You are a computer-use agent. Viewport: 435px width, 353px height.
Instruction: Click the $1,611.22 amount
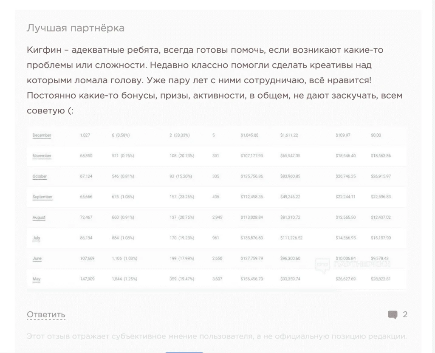289,135
